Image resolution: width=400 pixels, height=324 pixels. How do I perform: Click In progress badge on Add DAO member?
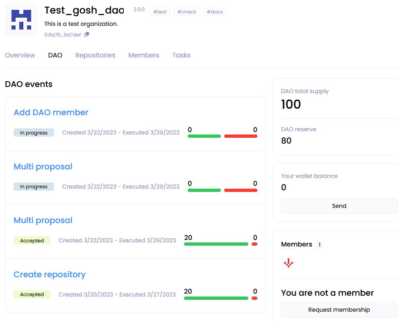coord(34,133)
